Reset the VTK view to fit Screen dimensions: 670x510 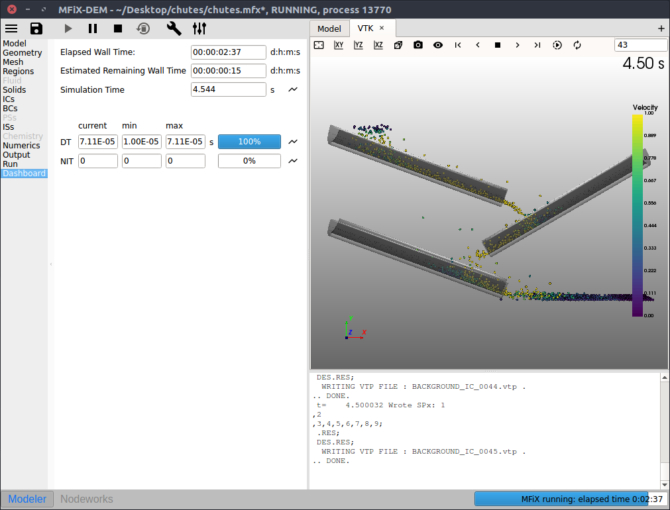tap(319, 45)
